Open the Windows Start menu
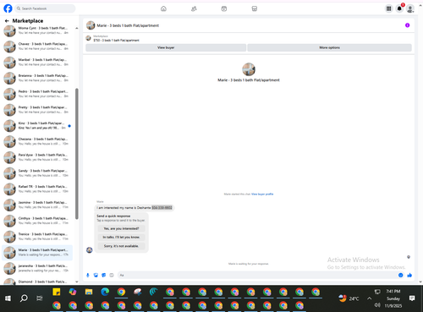 [8, 298]
